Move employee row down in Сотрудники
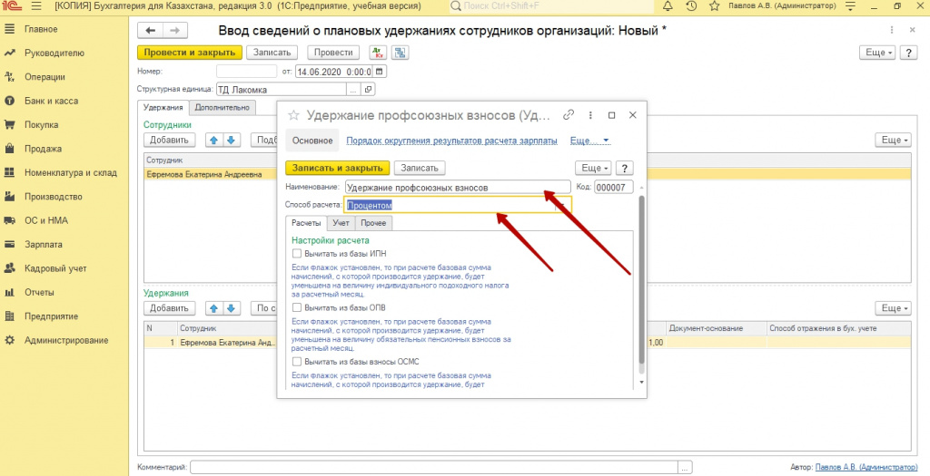The height and width of the screenshot is (476, 930). [x=231, y=141]
